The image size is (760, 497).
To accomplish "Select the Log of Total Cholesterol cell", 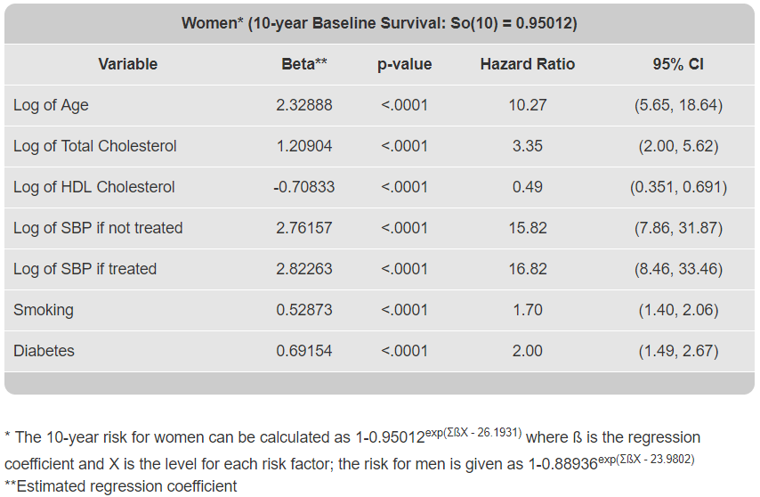I will pos(95,146).
